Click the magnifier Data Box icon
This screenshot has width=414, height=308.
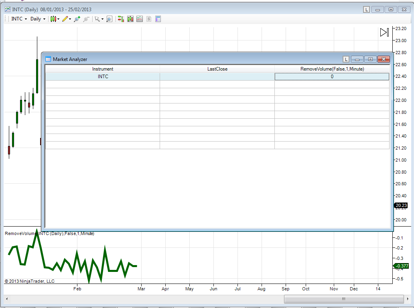click(x=109, y=19)
